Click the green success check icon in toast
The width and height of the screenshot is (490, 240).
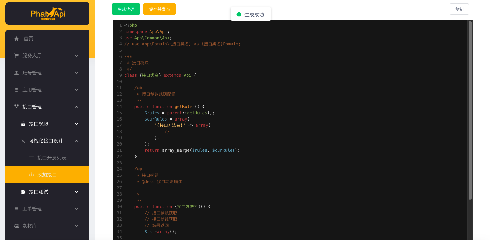point(239,14)
